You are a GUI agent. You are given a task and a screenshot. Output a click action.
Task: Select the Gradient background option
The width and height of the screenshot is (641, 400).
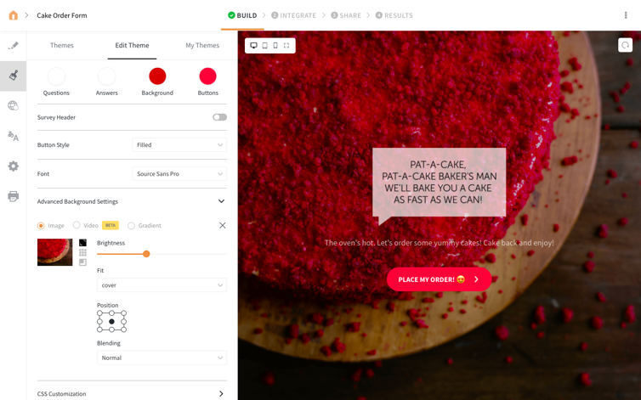145,226
